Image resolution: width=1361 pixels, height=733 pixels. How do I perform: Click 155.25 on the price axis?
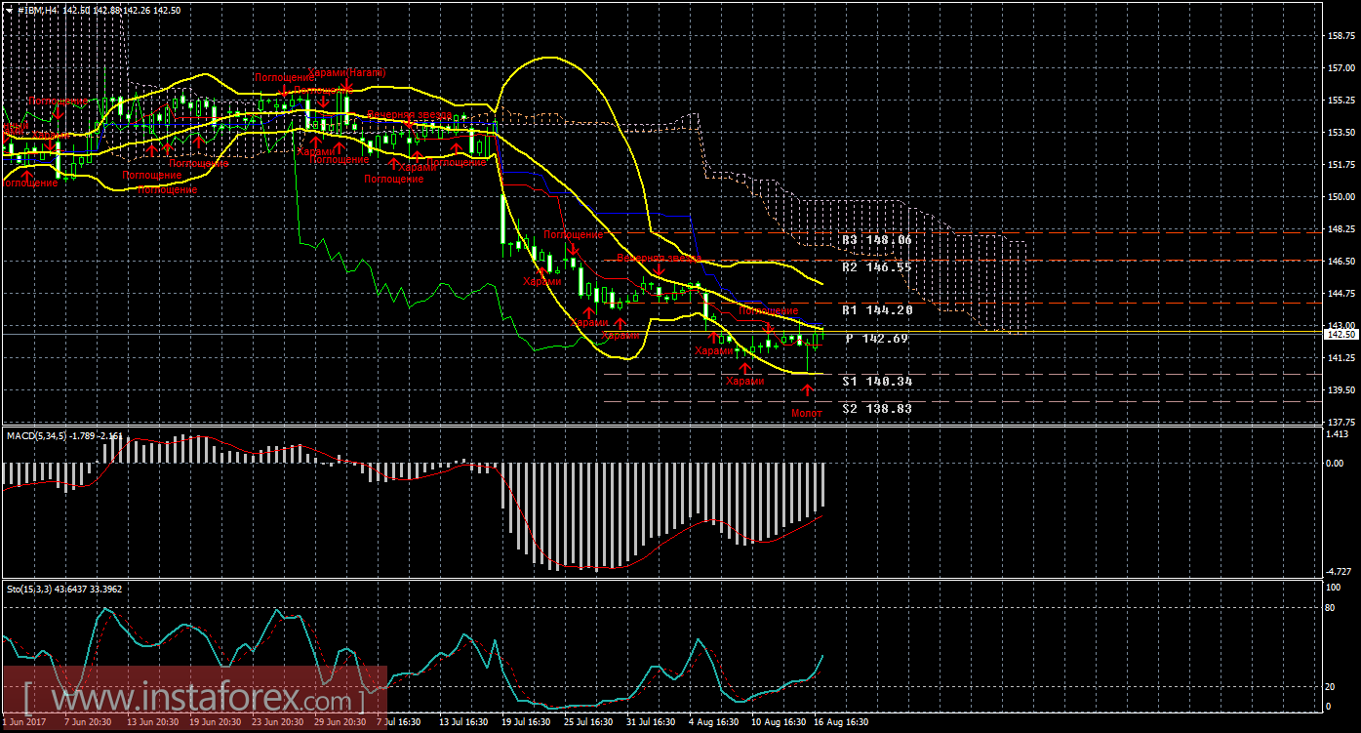(x=1341, y=101)
